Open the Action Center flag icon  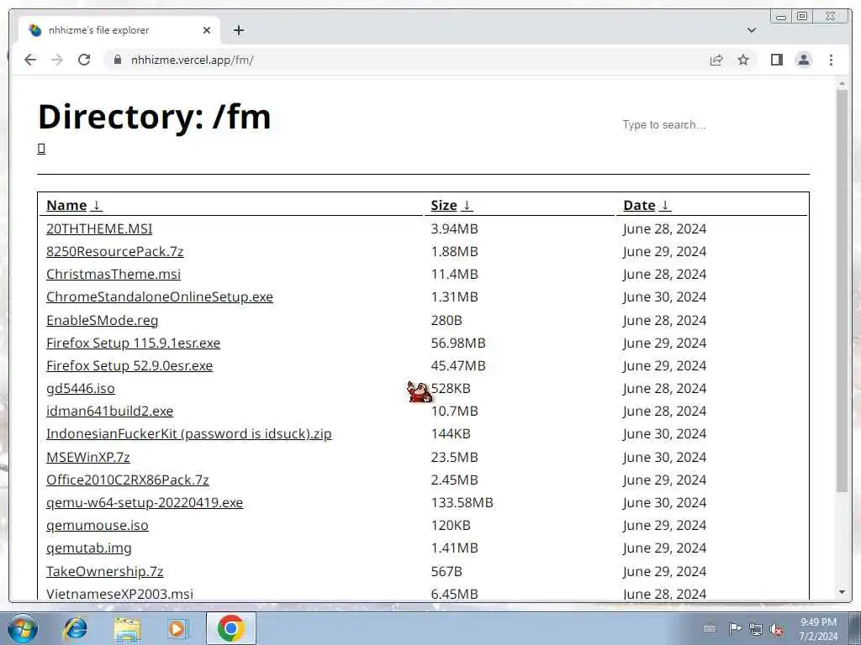click(x=734, y=628)
